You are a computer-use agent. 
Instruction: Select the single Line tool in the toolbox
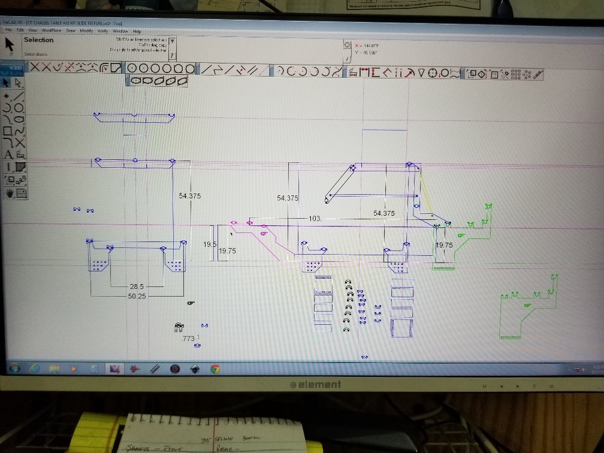(19, 96)
